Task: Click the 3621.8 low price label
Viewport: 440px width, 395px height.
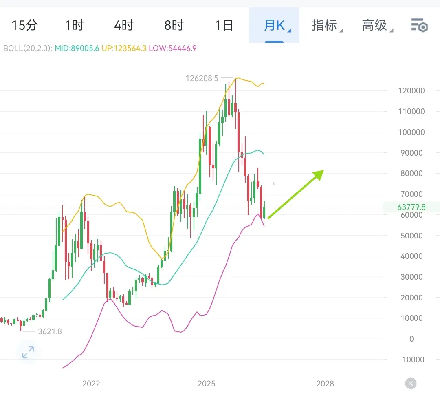Action: click(50, 331)
